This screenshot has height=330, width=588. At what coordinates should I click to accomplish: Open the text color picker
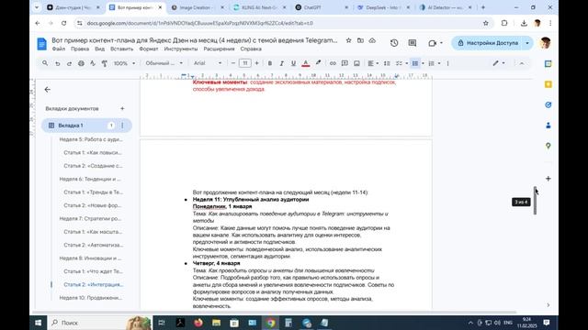point(306,63)
